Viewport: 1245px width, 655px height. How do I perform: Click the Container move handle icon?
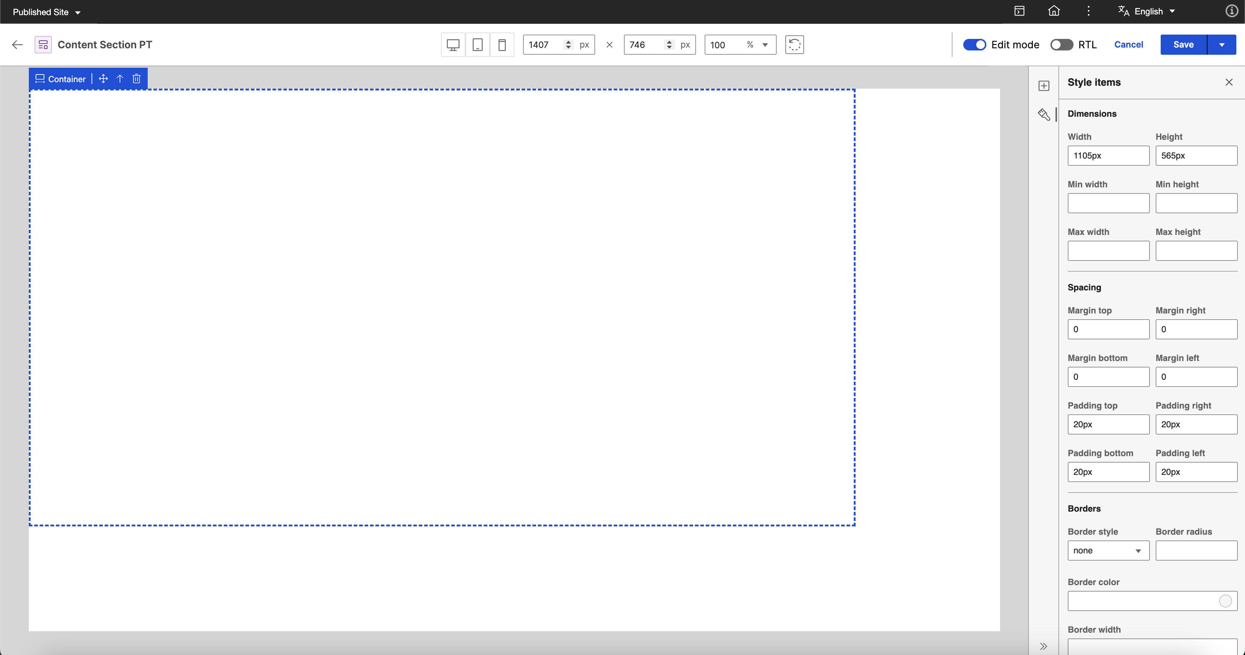pyautogui.click(x=103, y=79)
